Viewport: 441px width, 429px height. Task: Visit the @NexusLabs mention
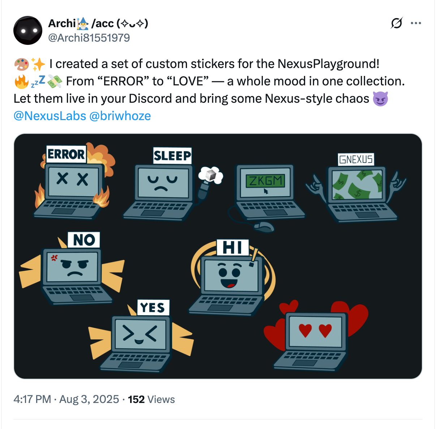50,116
